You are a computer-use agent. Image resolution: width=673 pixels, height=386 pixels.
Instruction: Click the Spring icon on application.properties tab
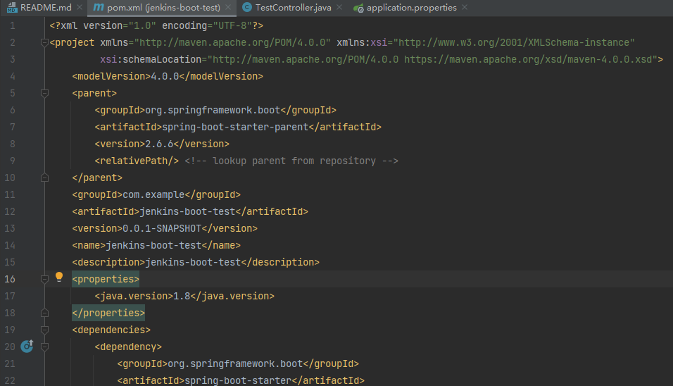358,8
